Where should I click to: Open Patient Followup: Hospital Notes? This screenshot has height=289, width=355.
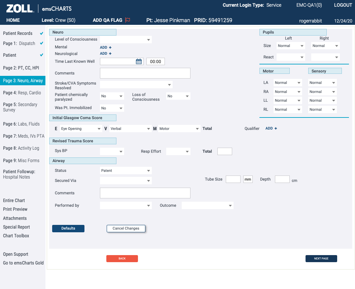click(19, 174)
